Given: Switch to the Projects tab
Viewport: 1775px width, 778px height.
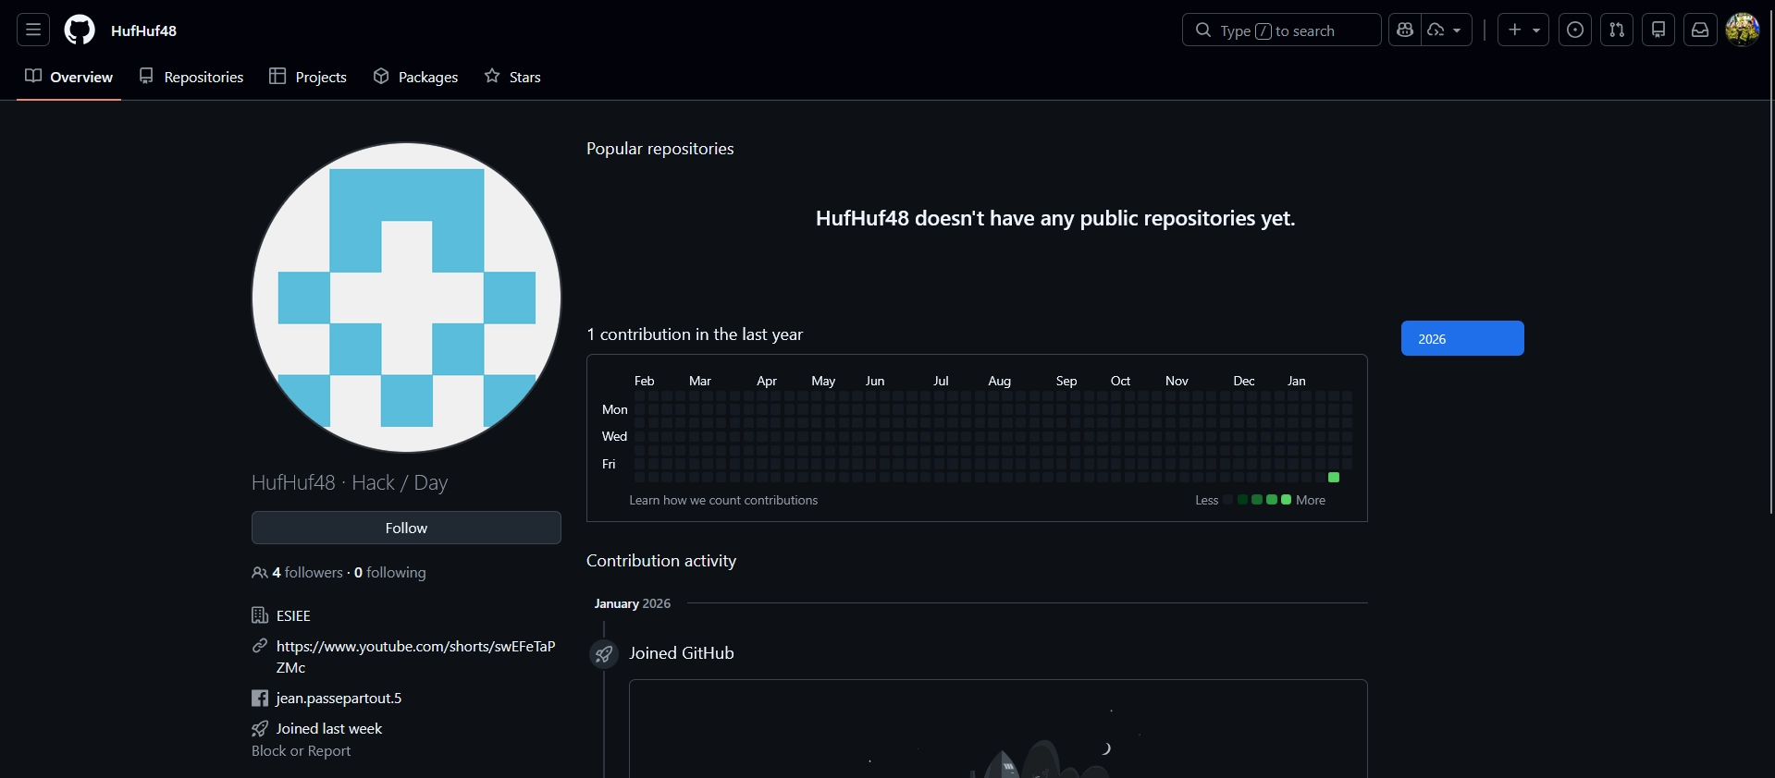Looking at the screenshot, I should (x=308, y=77).
